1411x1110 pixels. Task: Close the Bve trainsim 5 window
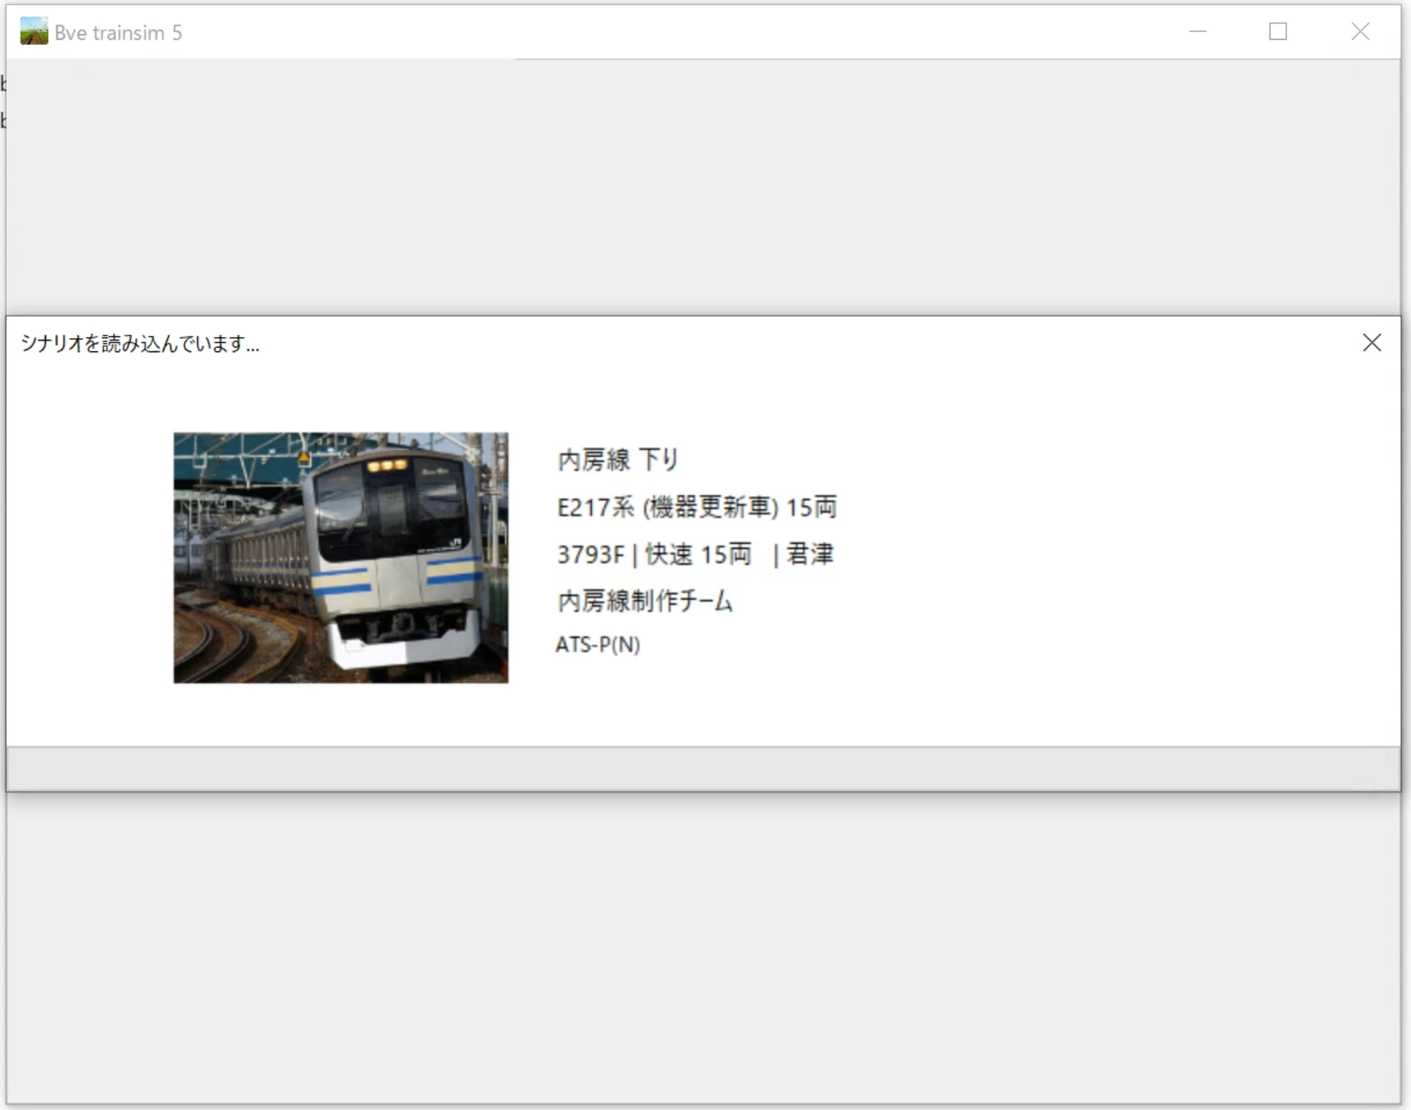point(1361,32)
